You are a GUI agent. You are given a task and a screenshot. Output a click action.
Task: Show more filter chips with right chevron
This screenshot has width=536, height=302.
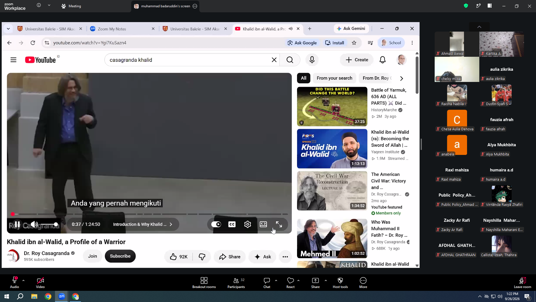401,79
